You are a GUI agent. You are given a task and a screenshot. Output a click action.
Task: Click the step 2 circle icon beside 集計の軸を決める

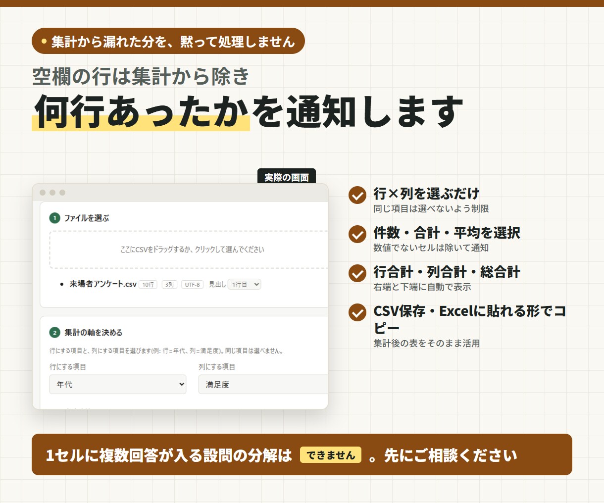coord(55,333)
